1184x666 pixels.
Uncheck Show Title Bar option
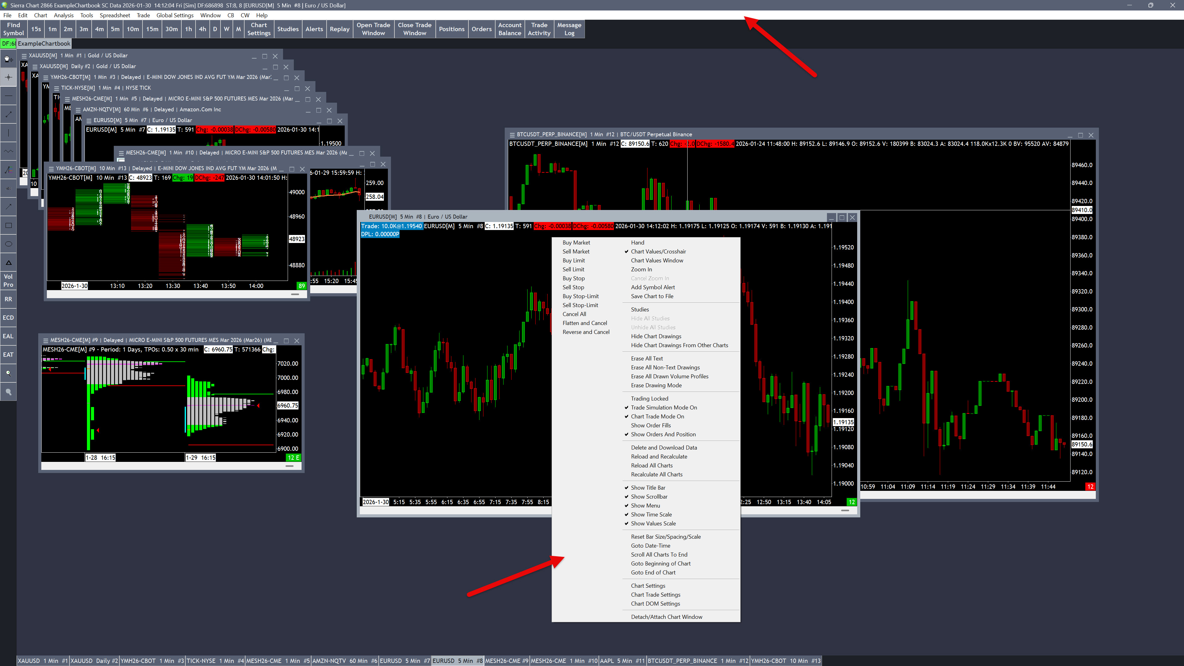pos(647,488)
